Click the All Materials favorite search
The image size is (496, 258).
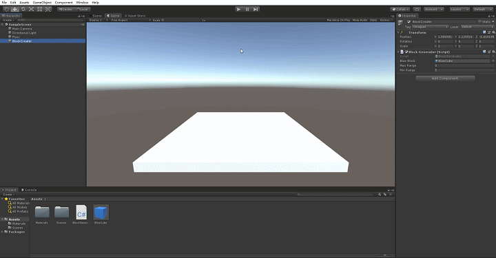point(19,203)
